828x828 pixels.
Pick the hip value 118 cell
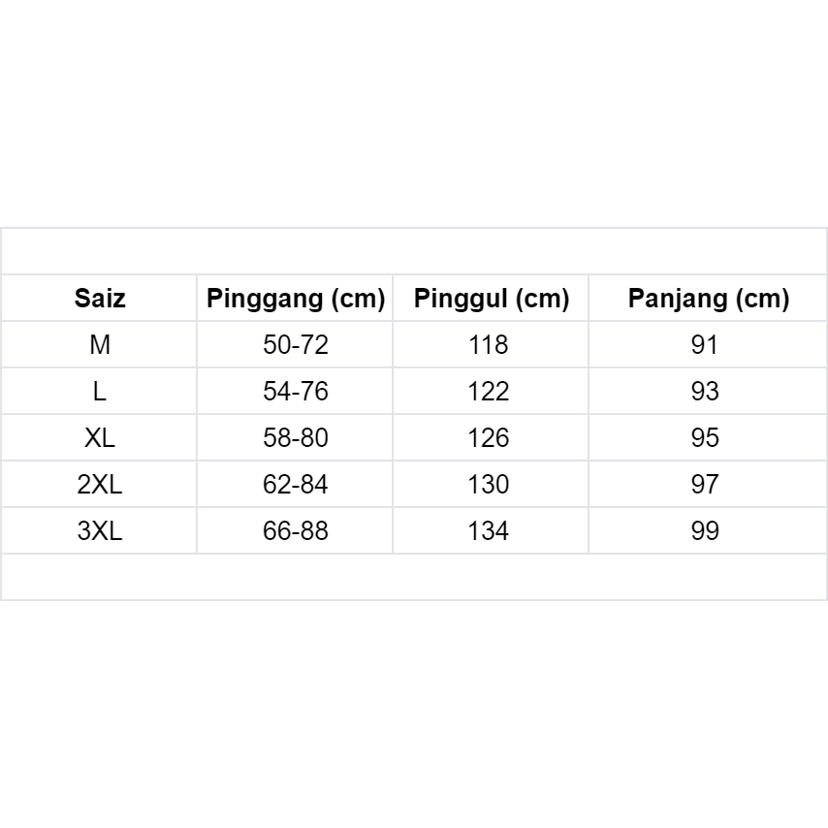[x=489, y=345]
